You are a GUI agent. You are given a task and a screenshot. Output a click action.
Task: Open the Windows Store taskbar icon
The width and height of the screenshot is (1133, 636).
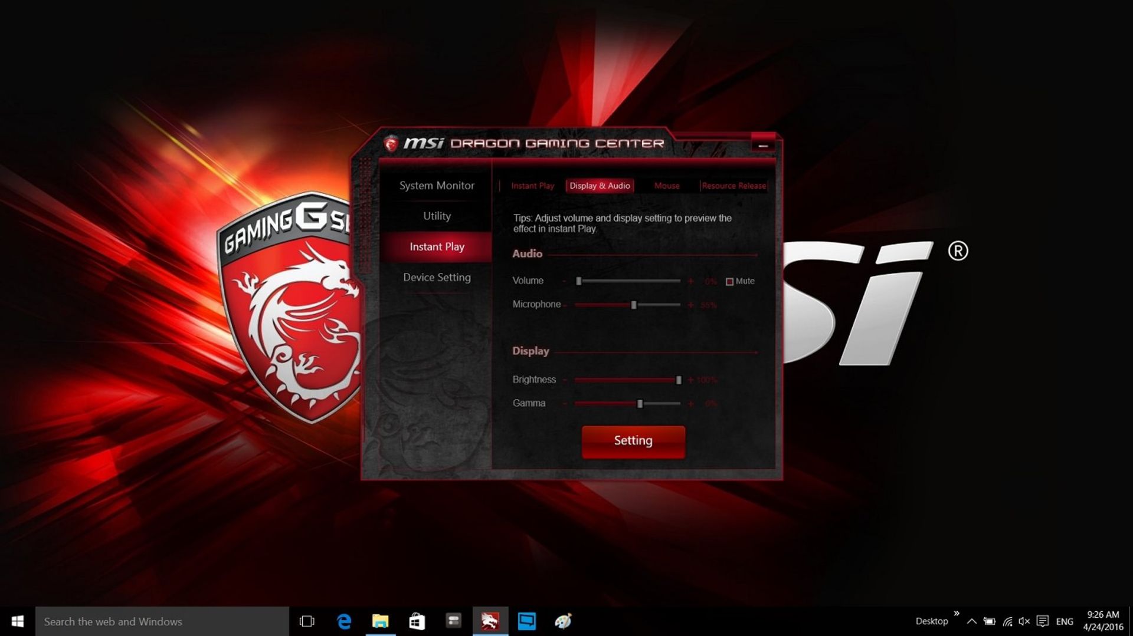click(417, 621)
